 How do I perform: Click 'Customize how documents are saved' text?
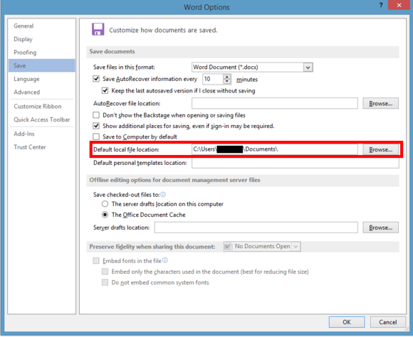(x=163, y=31)
